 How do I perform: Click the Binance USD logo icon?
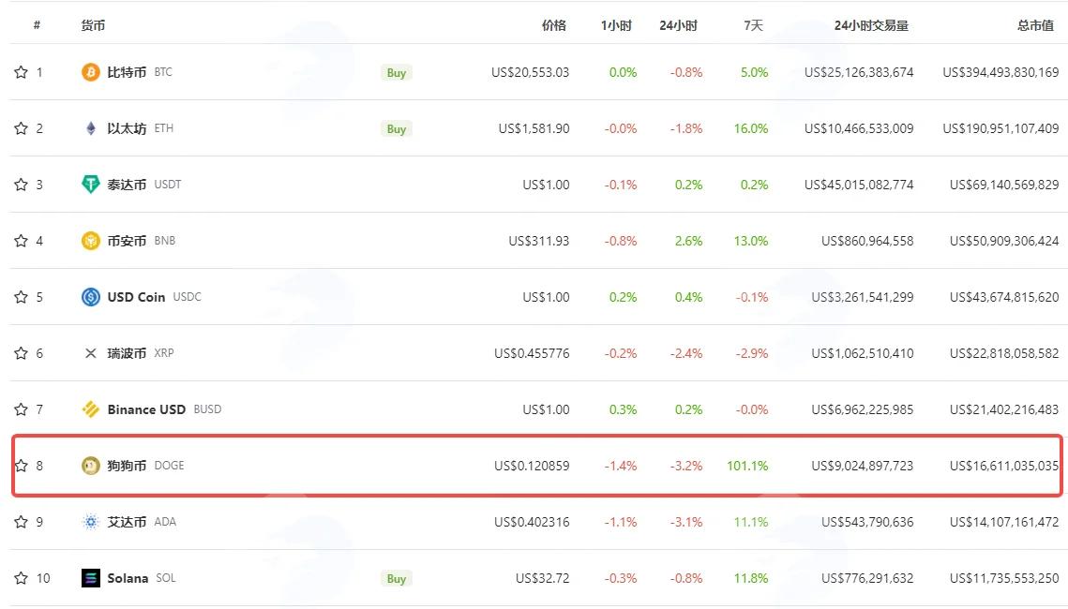pos(91,408)
